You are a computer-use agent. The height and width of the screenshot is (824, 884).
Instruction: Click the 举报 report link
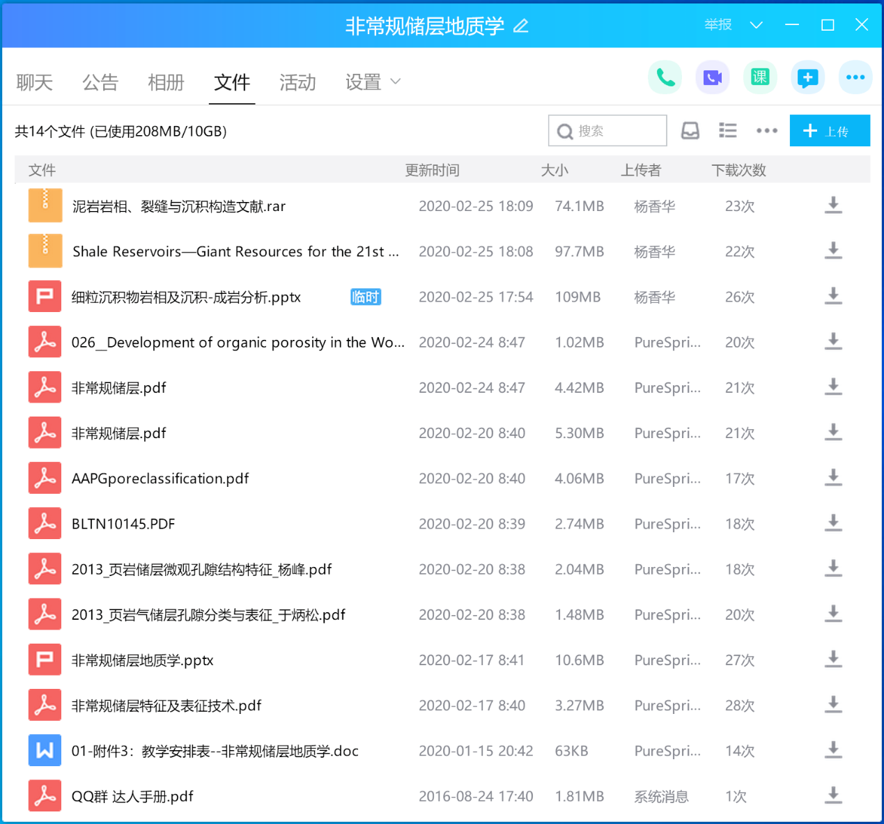point(718,25)
